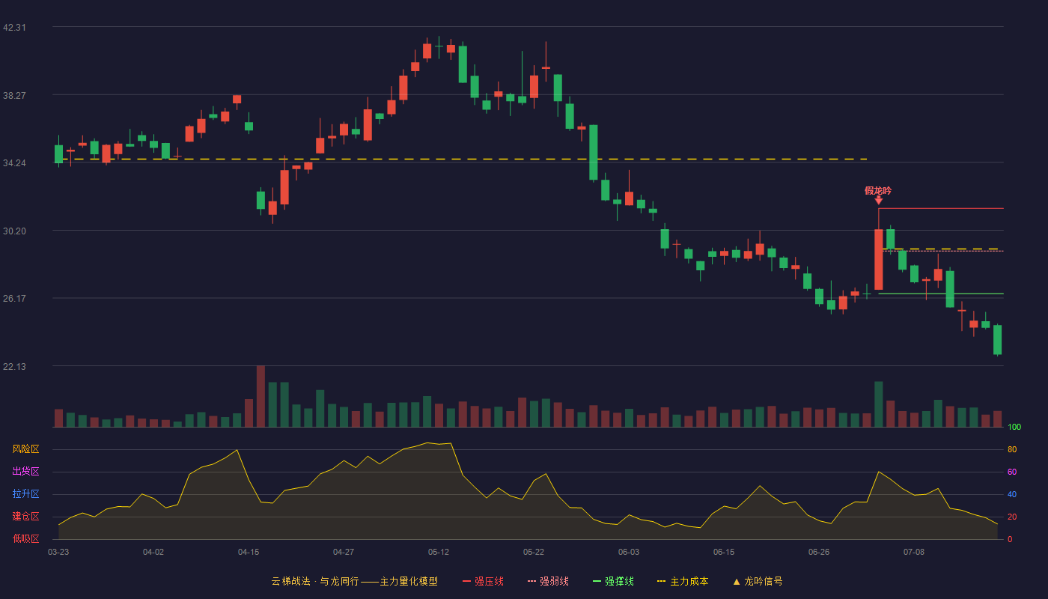Toggle the 强压线 legend item

pos(483,581)
